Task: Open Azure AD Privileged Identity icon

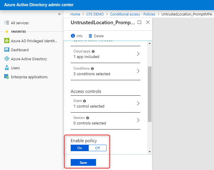Action: 7,41
